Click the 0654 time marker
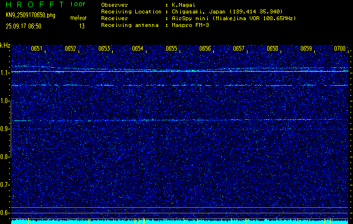353x224 pixels. point(137,49)
